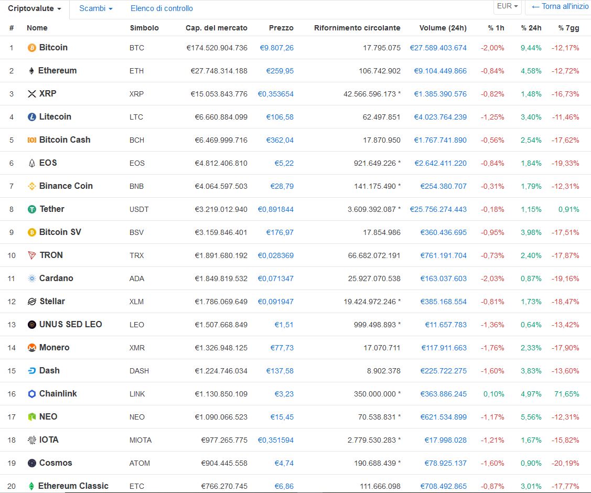The height and width of the screenshot is (493, 591).
Task: Open the Binance Coin name link
Action: (66, 186)
